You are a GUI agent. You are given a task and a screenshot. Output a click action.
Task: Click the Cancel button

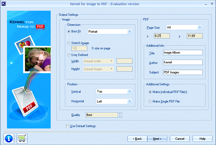coord(180,139)
